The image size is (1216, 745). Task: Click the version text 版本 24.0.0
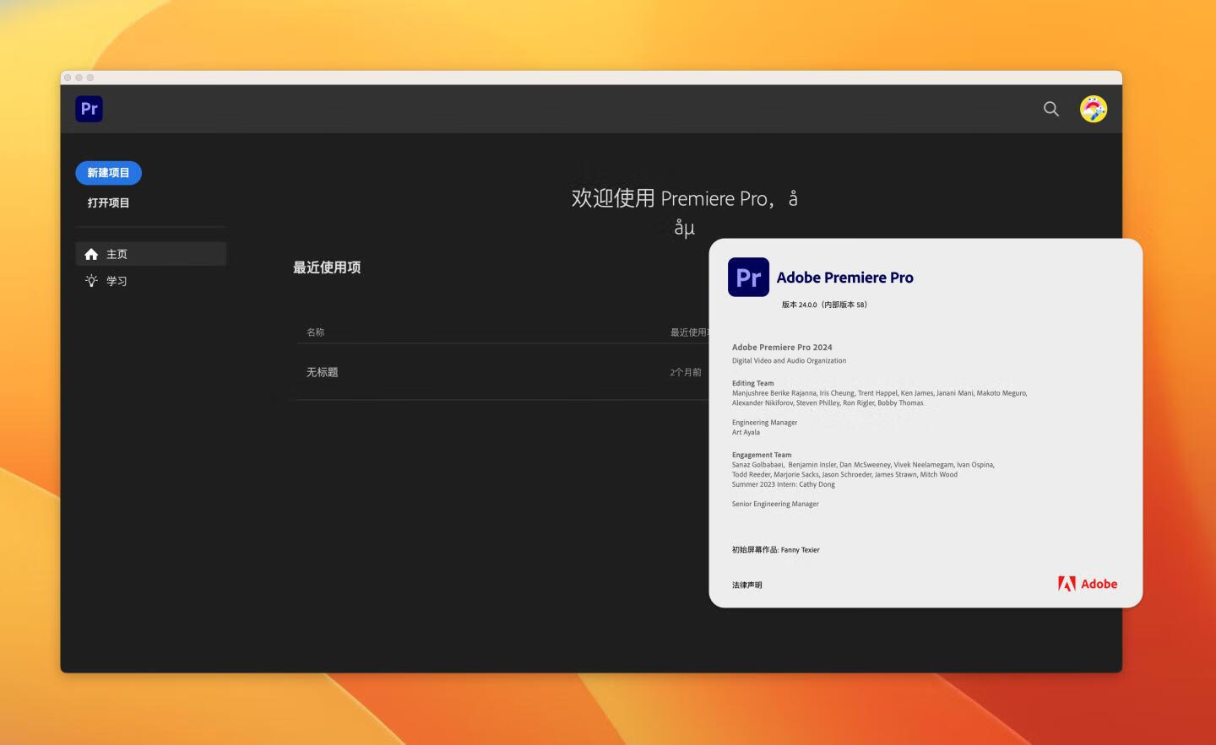824,305
